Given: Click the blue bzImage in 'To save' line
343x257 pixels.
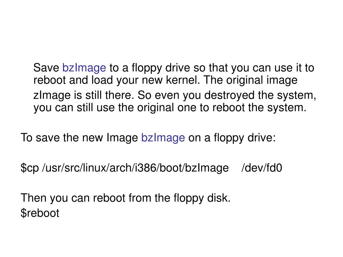Looking at the screenshot, I should pyautogui.click(x=163, y=138).
